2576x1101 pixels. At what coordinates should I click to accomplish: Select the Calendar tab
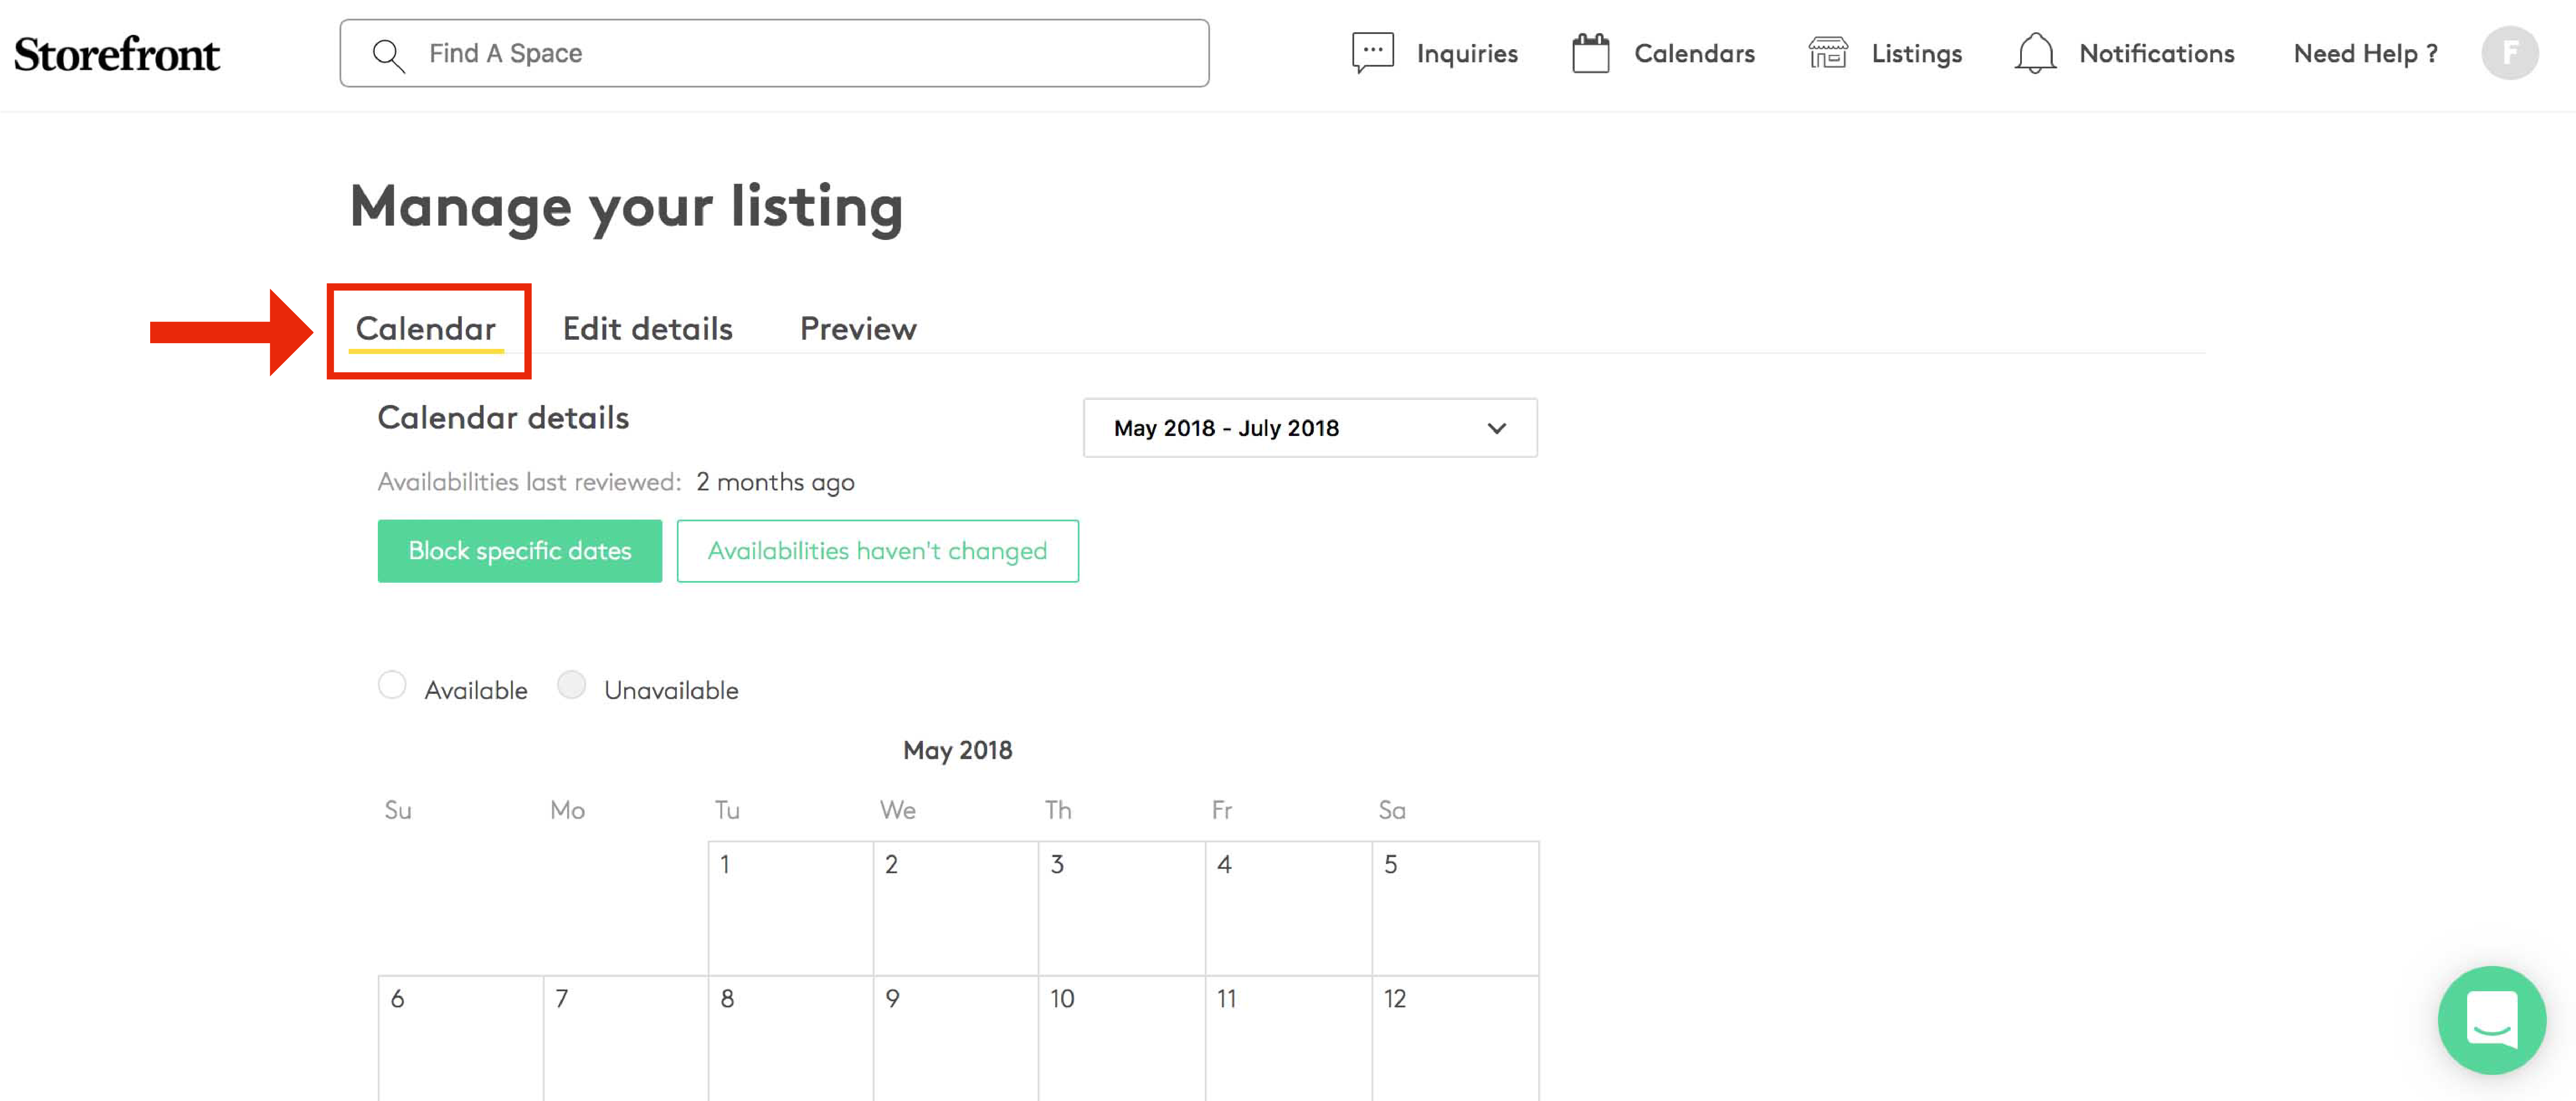pos(426,329)
